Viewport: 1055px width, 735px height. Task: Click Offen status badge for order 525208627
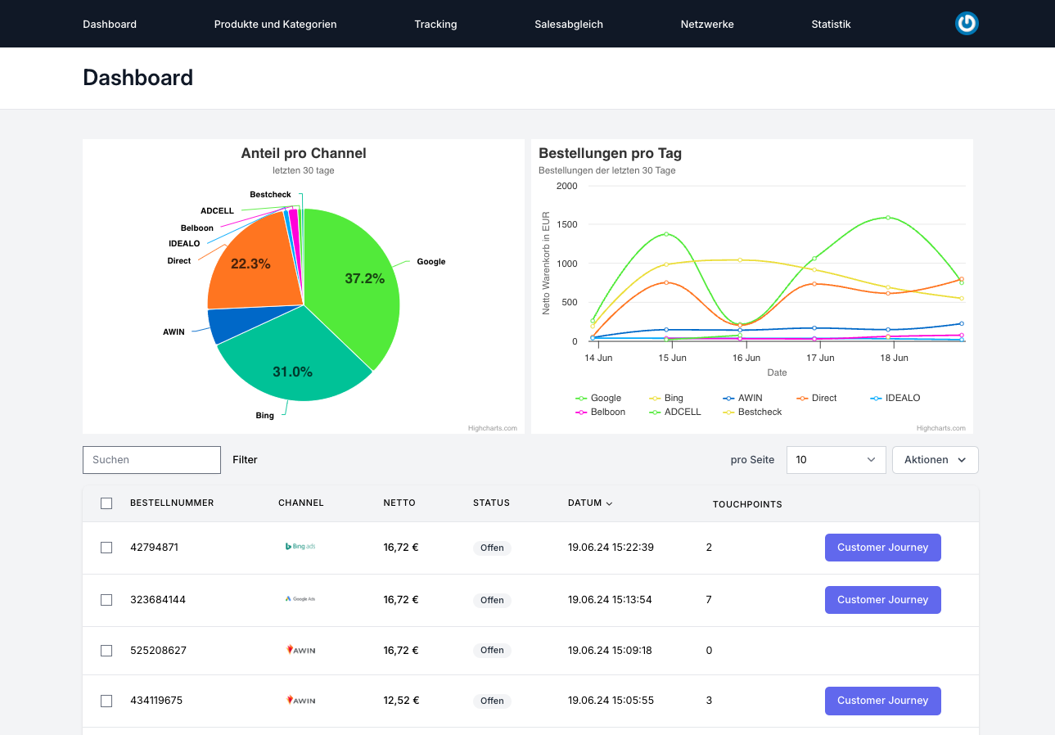click(x=492, y=651)
